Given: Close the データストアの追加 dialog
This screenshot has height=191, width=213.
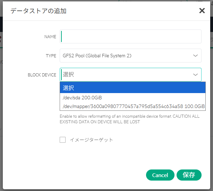Looking at the screenshot, I should [x=202, y=11].
